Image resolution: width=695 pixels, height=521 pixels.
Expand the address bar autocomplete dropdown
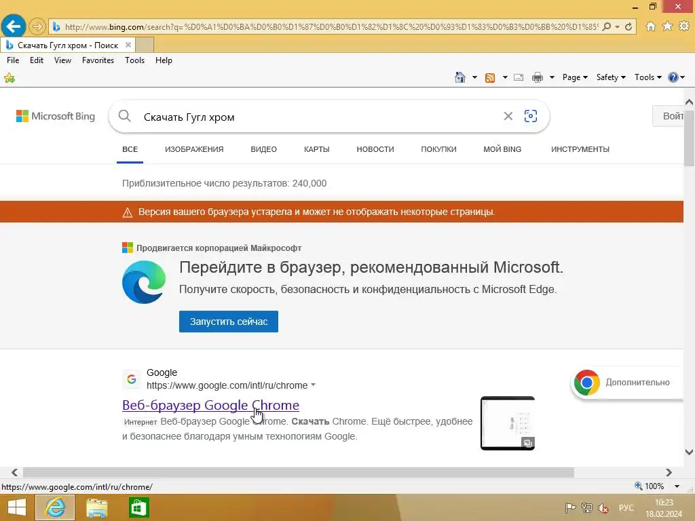618,27
